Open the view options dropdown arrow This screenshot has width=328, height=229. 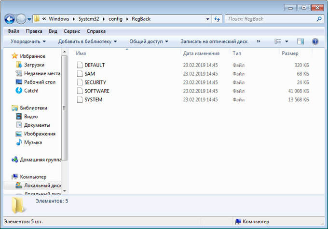(287, 41)
